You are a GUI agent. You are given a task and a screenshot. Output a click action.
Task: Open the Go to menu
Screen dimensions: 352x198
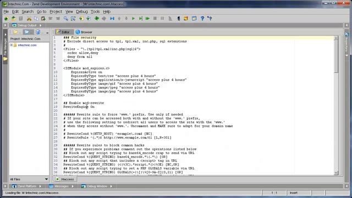coord(42,12)
